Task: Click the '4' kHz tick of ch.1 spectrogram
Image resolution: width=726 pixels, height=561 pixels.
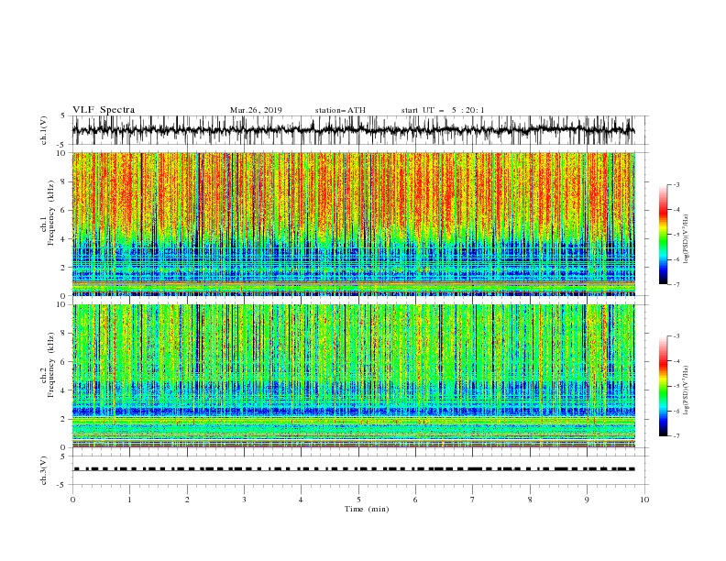Action: point(63,239)
